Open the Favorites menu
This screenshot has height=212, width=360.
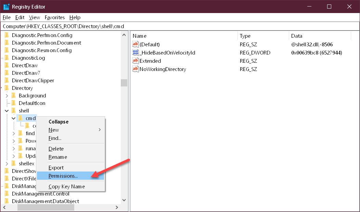pos(55,17)
